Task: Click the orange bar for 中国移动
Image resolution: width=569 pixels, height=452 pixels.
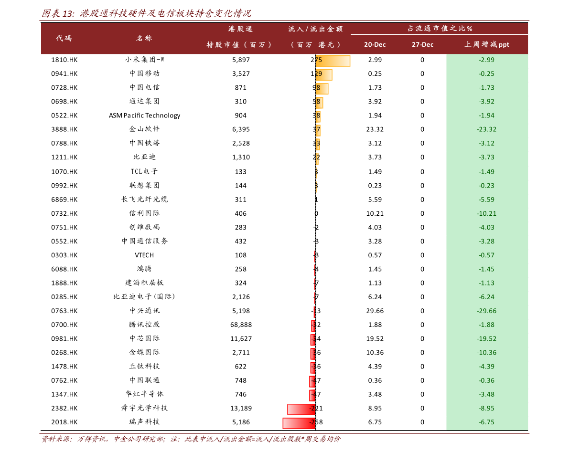Action: (324, 74)
